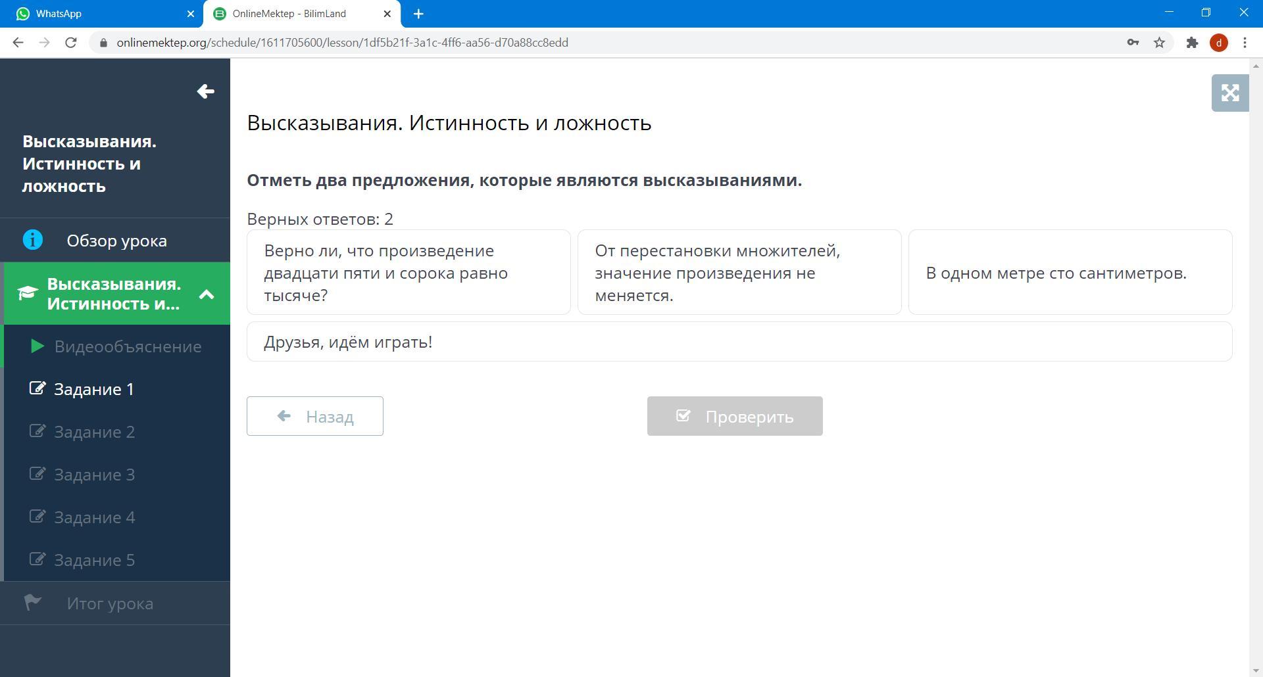
Task: Open a new browser tab
Action: point(418,14)
